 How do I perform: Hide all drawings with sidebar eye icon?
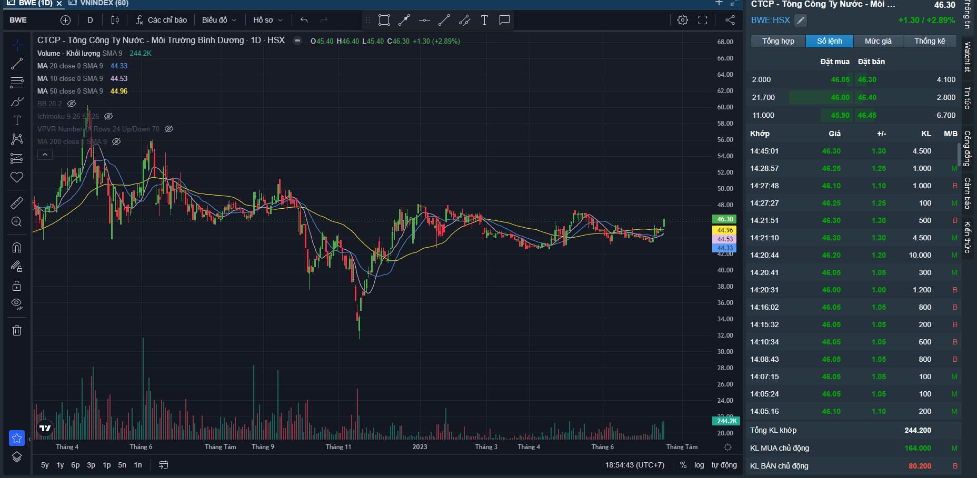[x=17, y=304]
